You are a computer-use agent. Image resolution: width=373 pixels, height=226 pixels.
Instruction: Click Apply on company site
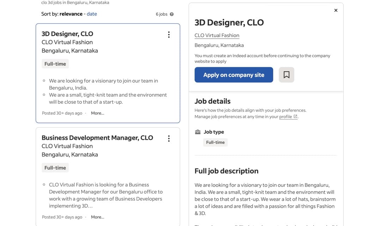pos(234,75)
